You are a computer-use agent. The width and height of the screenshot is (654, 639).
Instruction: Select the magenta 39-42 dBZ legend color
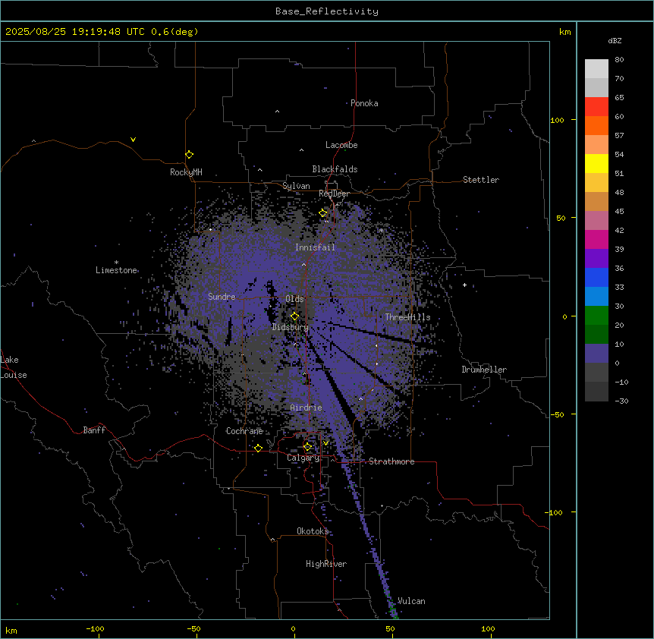(596, 239)
